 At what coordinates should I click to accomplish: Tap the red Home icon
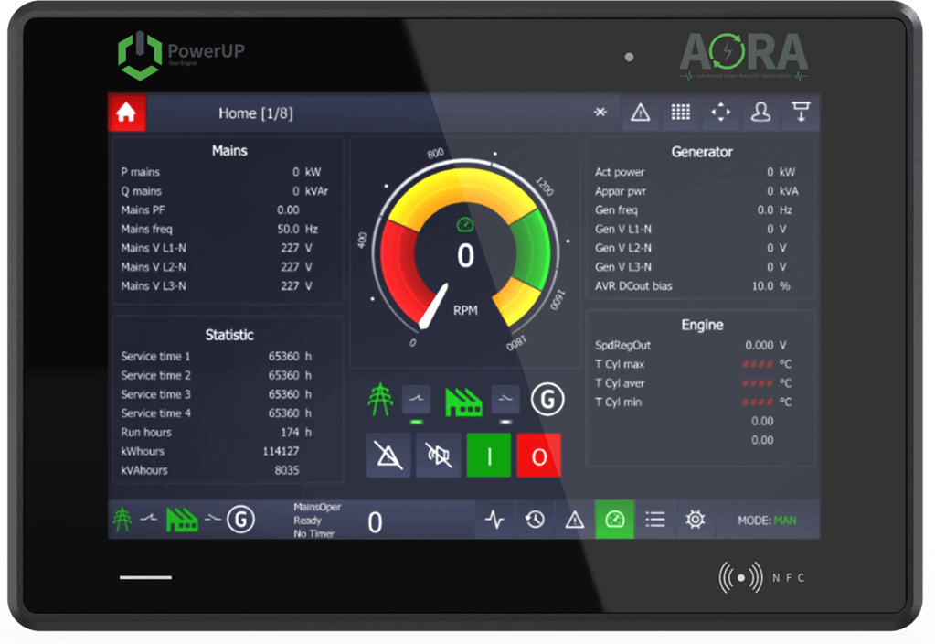click(x=126, y=113)
